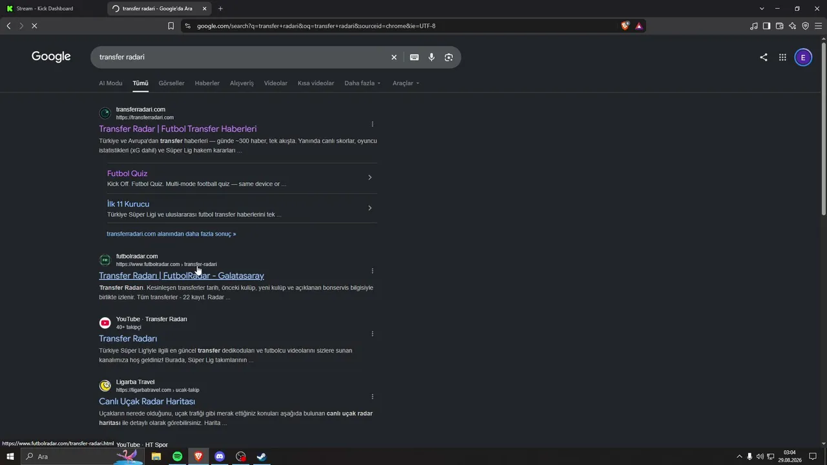Open the İlk 11 Kurucu sitelink

click(x=128, y=204)
